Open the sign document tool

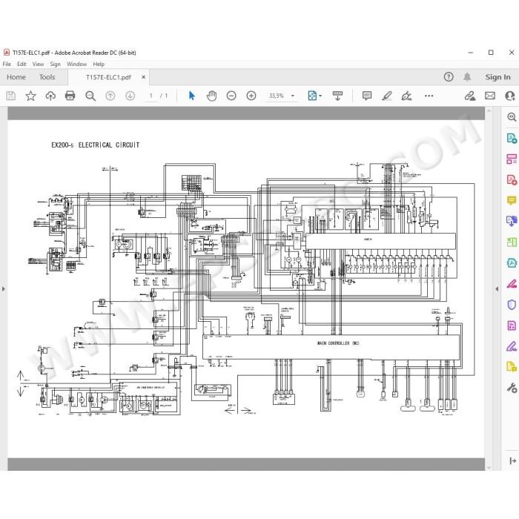[x=406, y=96]
